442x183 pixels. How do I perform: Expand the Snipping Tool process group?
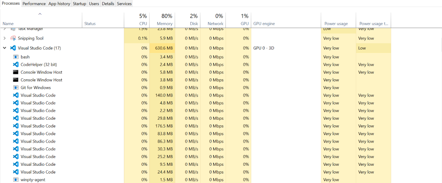click(5, 38)
